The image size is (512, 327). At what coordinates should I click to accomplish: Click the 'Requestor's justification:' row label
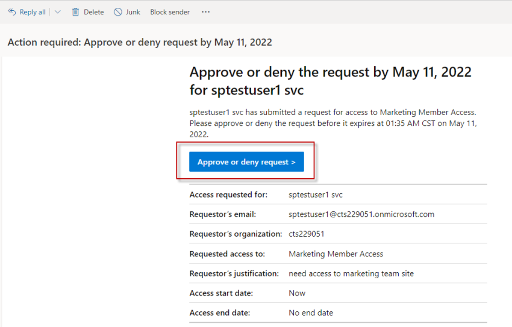pos(234,273)
